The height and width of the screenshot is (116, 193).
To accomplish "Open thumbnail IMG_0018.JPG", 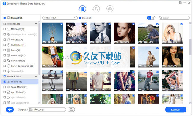I will tap(76, 33).
